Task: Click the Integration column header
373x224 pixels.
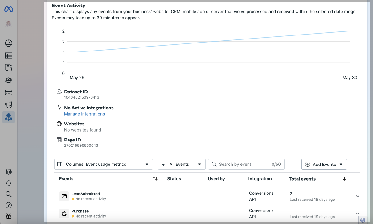Action: (260, 179)
